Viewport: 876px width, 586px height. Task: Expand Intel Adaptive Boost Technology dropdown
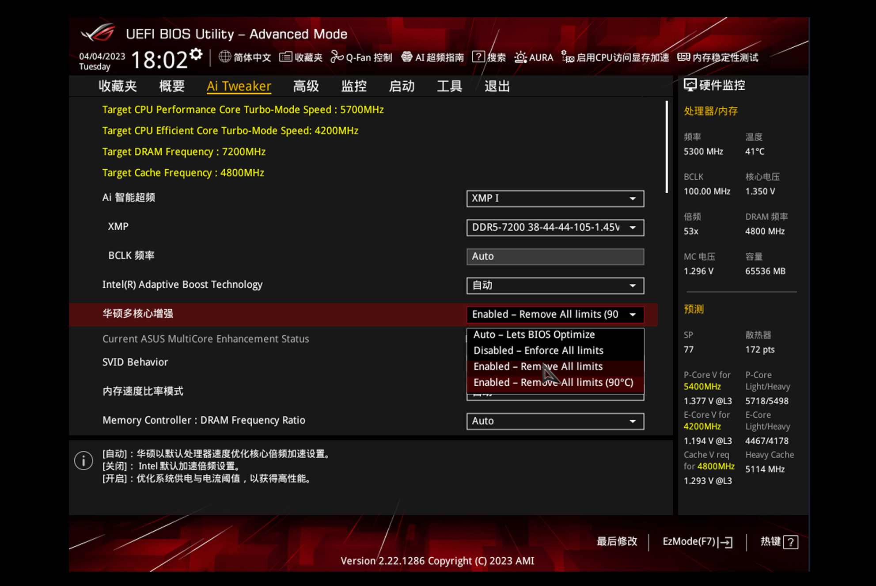(x=555, y=285)
